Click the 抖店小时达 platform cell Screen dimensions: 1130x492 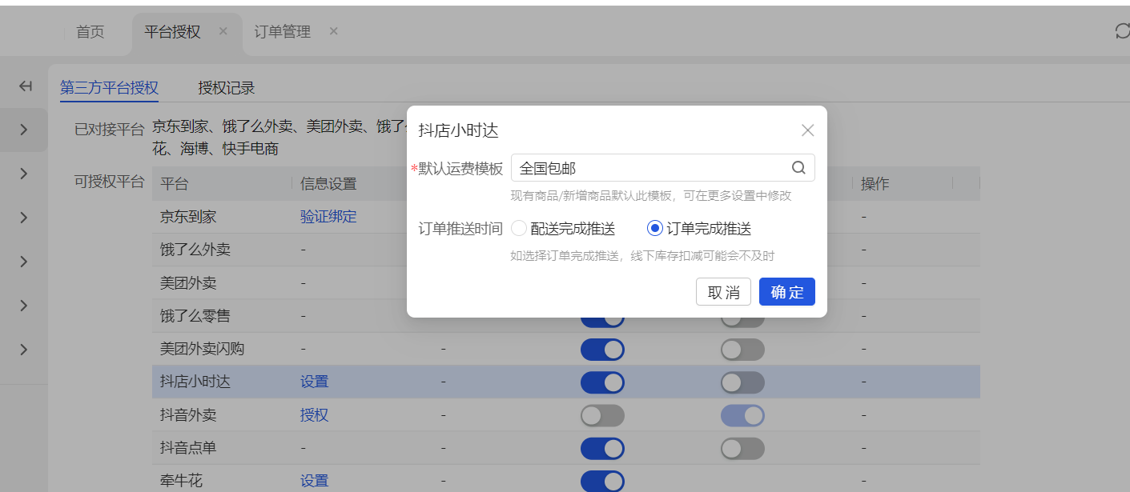[x=195, y=382]
